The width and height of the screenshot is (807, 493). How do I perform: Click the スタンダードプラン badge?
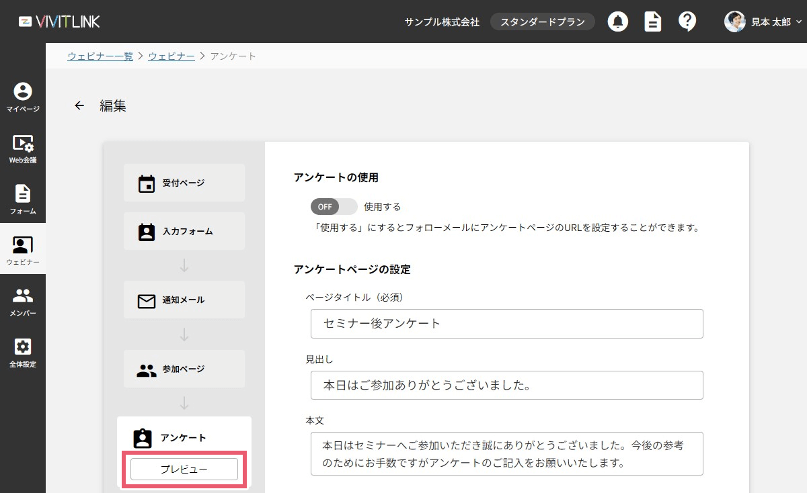click(543, 21)
